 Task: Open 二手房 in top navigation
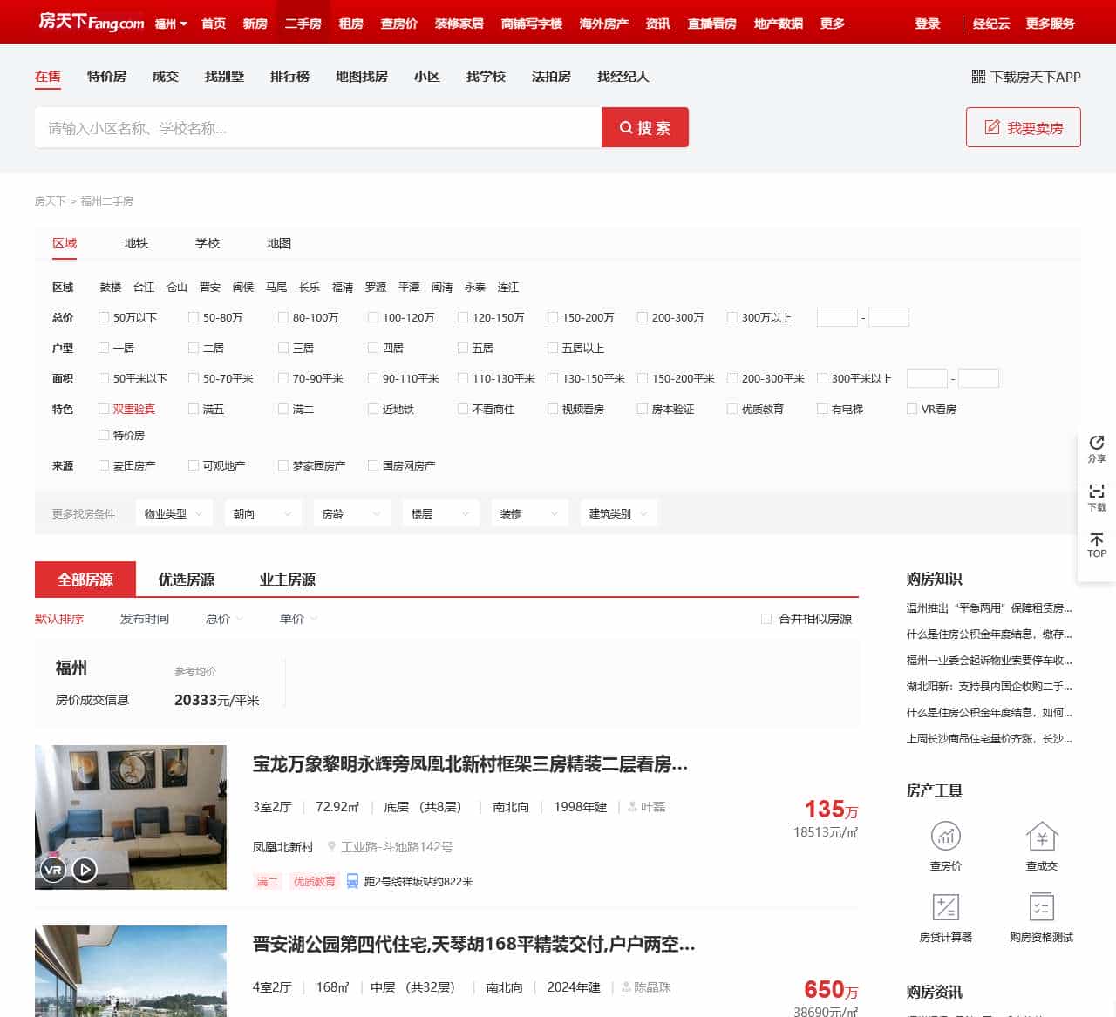[x=303, y=24]
